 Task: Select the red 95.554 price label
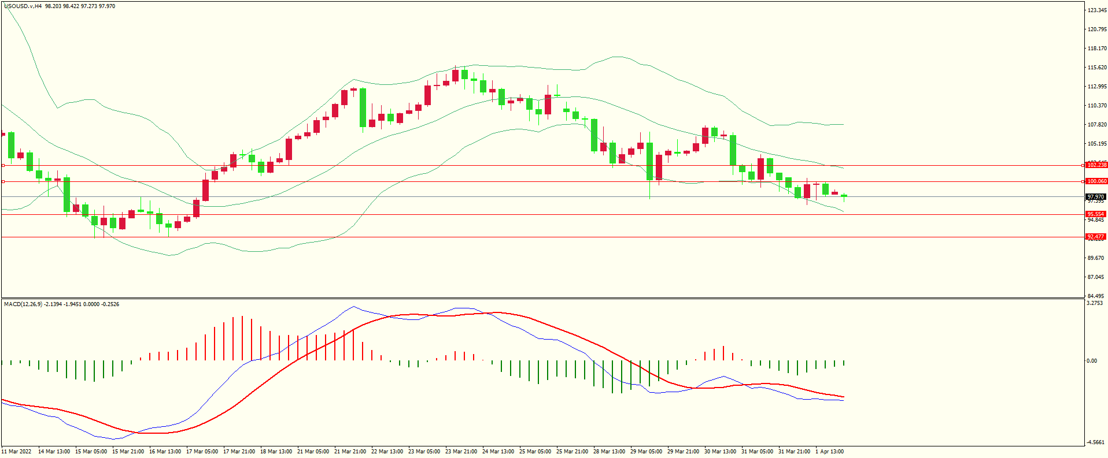coord(1096,214)
